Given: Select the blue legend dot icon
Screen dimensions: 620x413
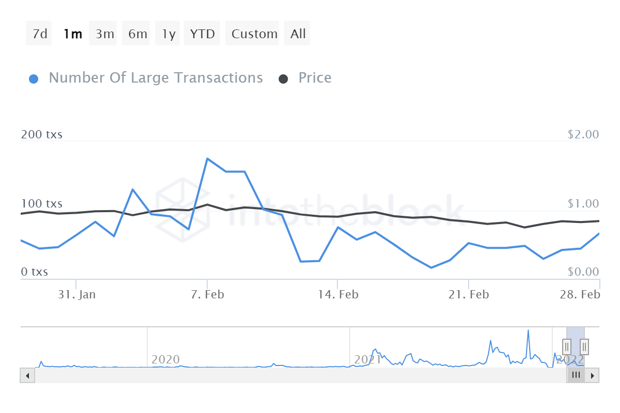Looking at the screenshot, I should tap(34, 77).
